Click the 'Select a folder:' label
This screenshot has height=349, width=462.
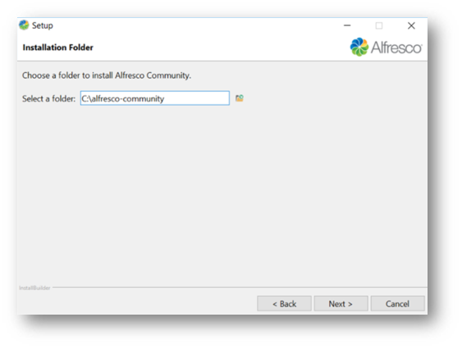(49, 98)
